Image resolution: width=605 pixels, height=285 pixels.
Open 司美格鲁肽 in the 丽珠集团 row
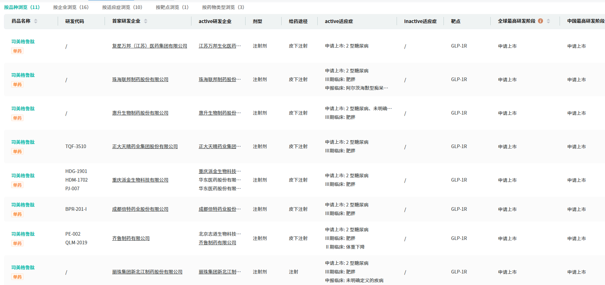[x=23, y=268]
